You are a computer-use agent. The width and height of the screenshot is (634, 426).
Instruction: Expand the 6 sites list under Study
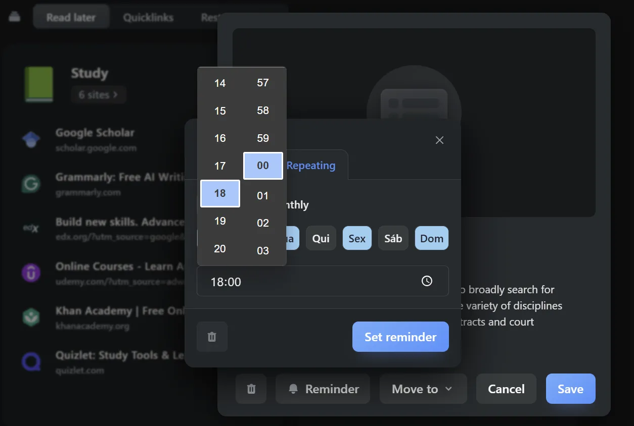point(98,94)
